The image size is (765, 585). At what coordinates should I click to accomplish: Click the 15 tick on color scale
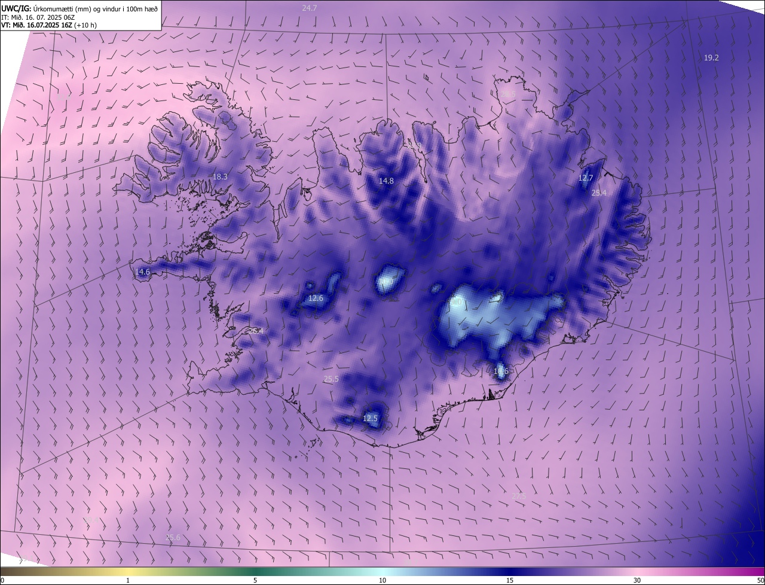point(510,580)
